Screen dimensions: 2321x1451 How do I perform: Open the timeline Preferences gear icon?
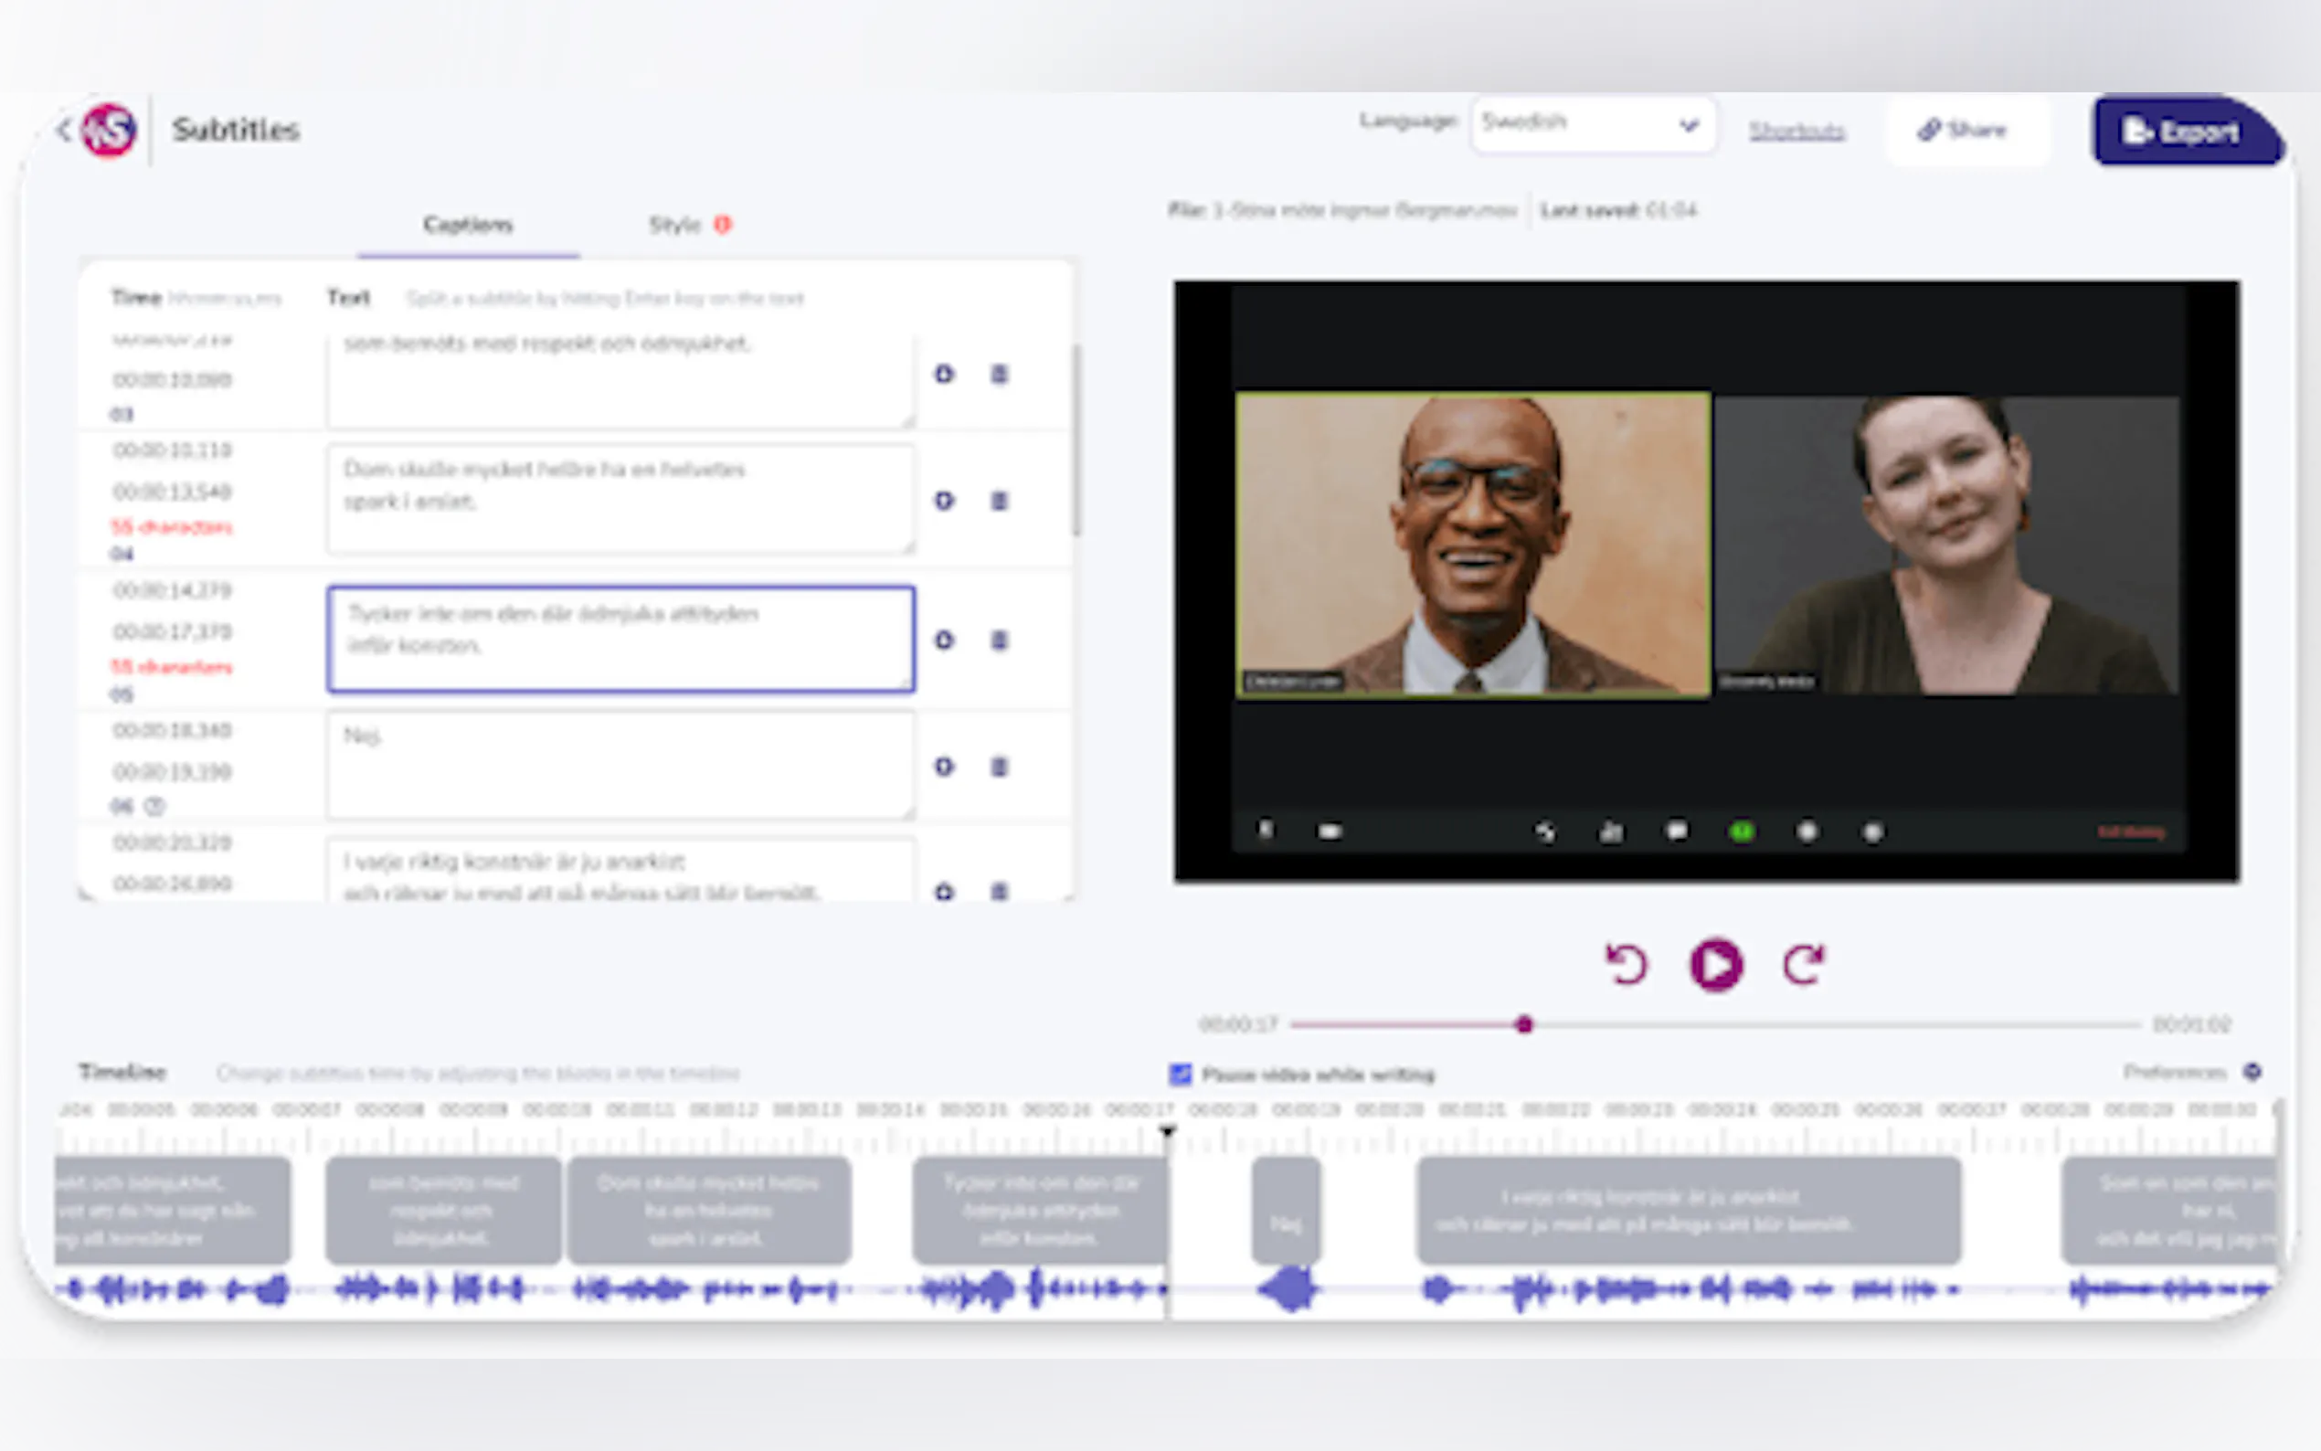2252,1072
